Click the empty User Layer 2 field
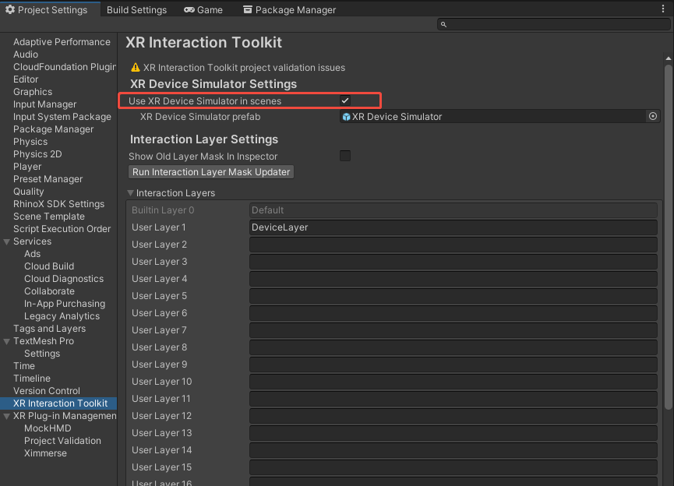The height and width of the screenshot is (486, 674). click(453, 245)
